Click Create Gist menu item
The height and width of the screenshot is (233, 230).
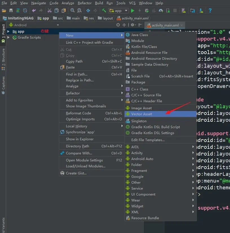coord(92,173)
